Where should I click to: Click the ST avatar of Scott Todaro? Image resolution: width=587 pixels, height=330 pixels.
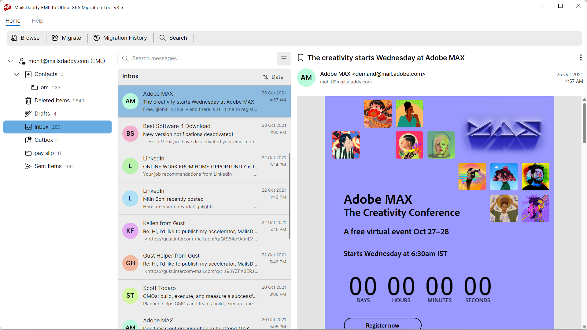130,295
